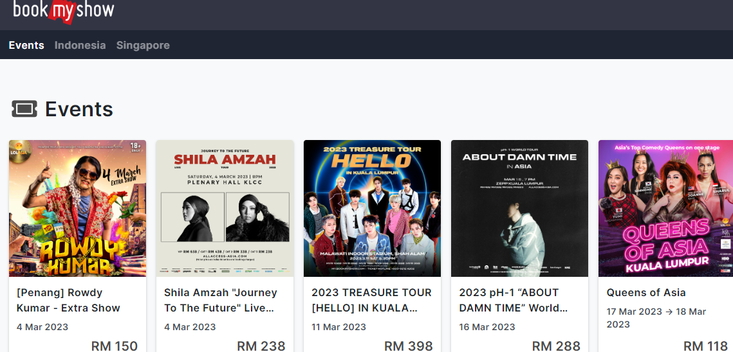The height and width of the screenshot is (352, 733).
Task: Select the RM 398 price on Treasure Tour
Action: tap(409, 346)
